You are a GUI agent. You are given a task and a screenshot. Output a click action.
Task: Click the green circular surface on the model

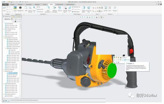[112, 70]
